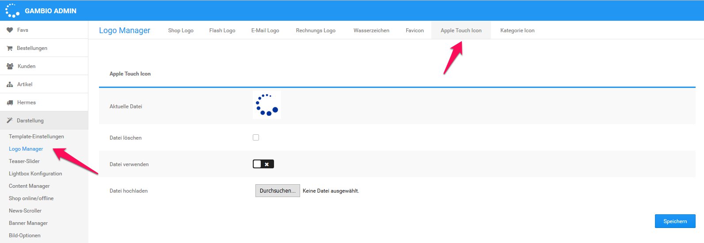Click the Gambio logo icon in header
This screenshot has width=704, height=243.
click(x=12, y=11)
